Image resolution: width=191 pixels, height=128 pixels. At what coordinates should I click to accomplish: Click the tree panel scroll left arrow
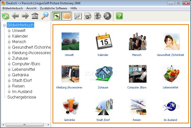[3, 125]
